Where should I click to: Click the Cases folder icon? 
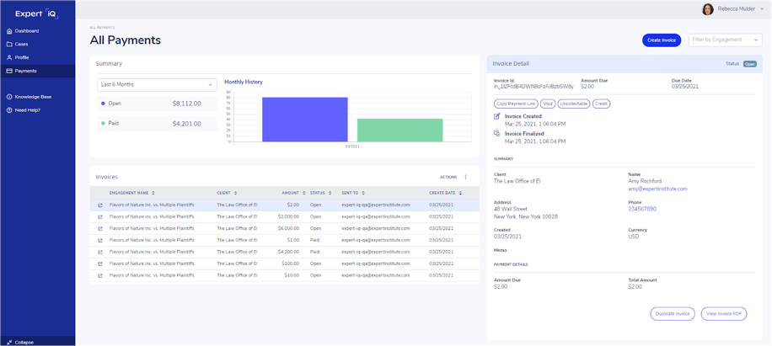pyautogui.click(x=9, y=45)
